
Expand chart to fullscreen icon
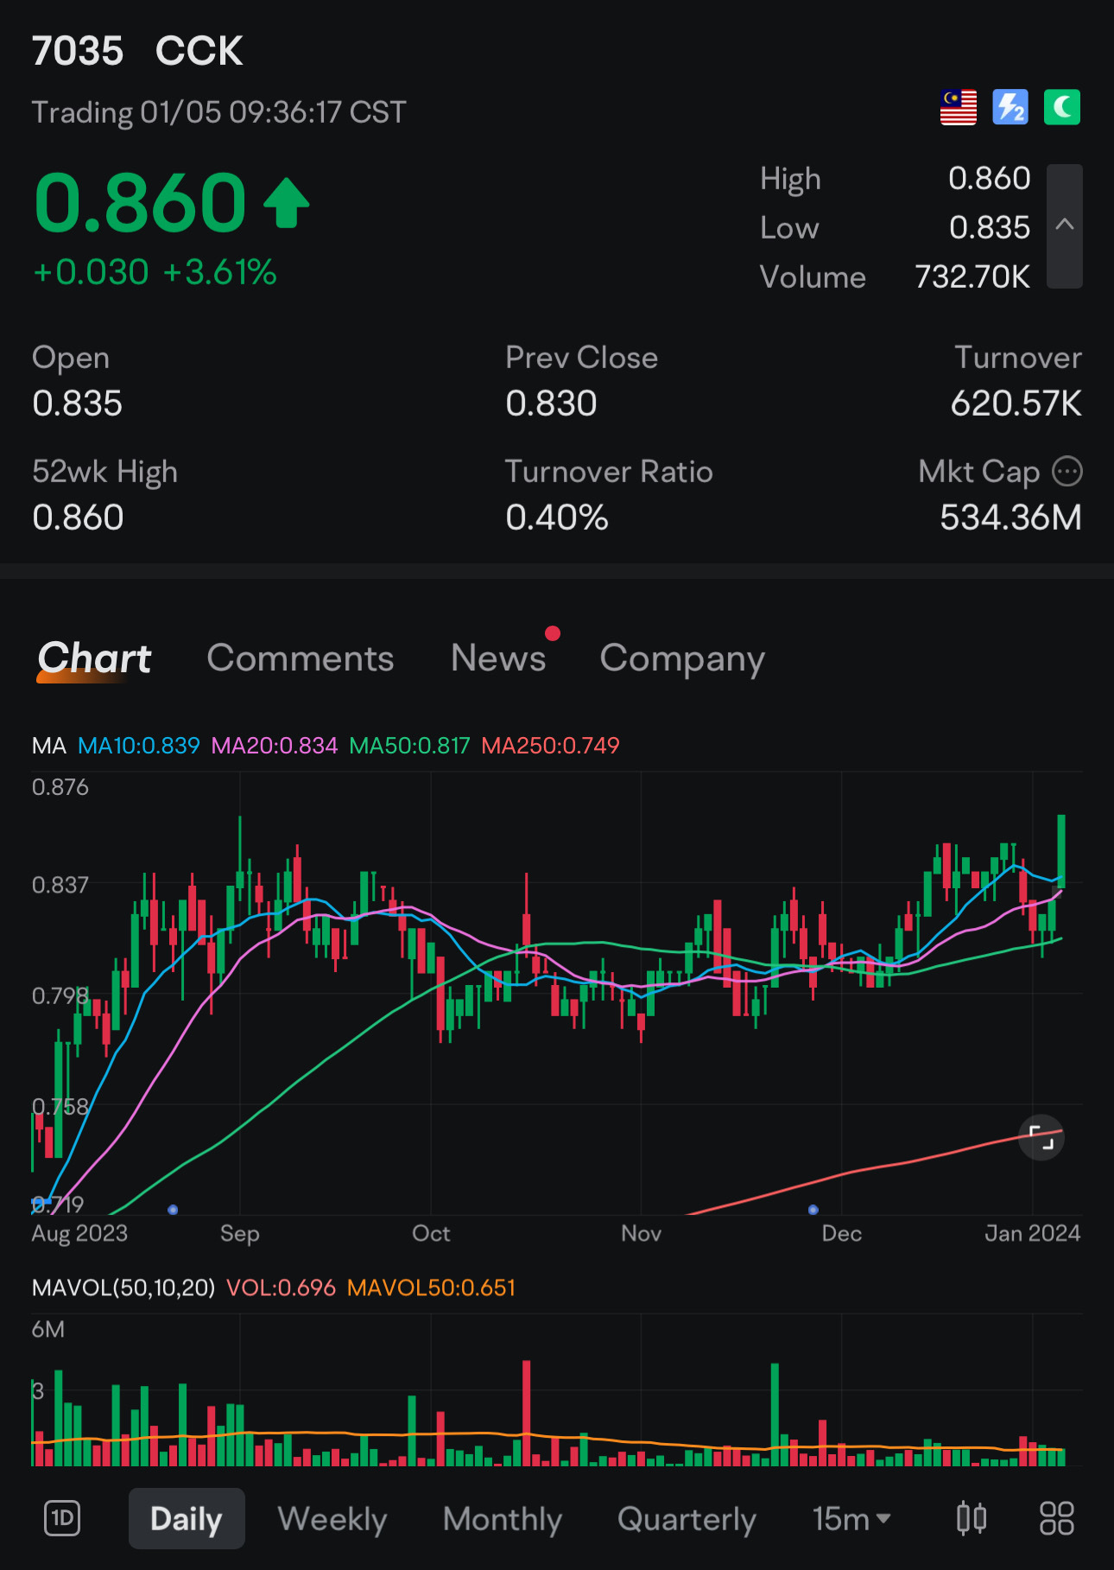point(1041,1138)
